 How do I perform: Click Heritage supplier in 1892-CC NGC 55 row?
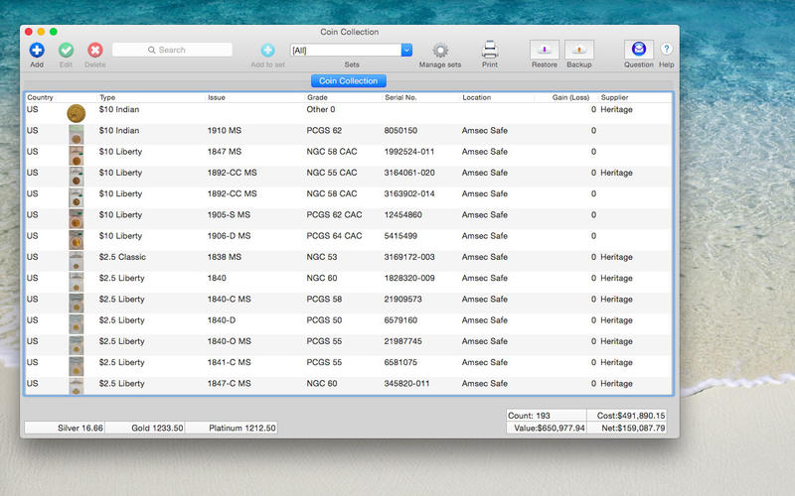coord(616,173)
